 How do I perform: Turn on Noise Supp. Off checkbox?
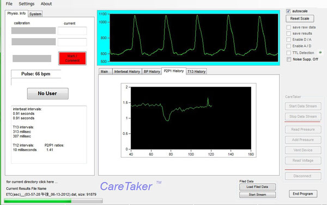click(x=289, y=59)
